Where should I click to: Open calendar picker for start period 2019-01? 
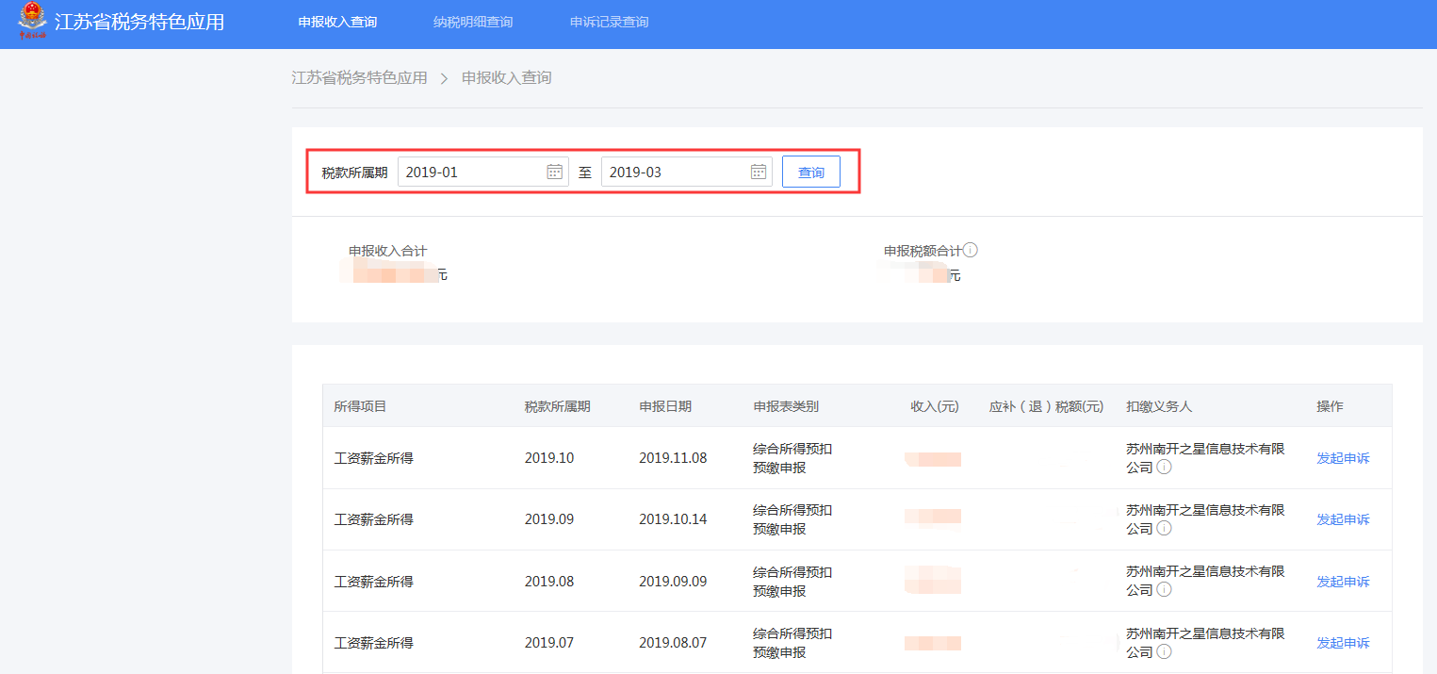pyautogui.click(x=555, y=172)
